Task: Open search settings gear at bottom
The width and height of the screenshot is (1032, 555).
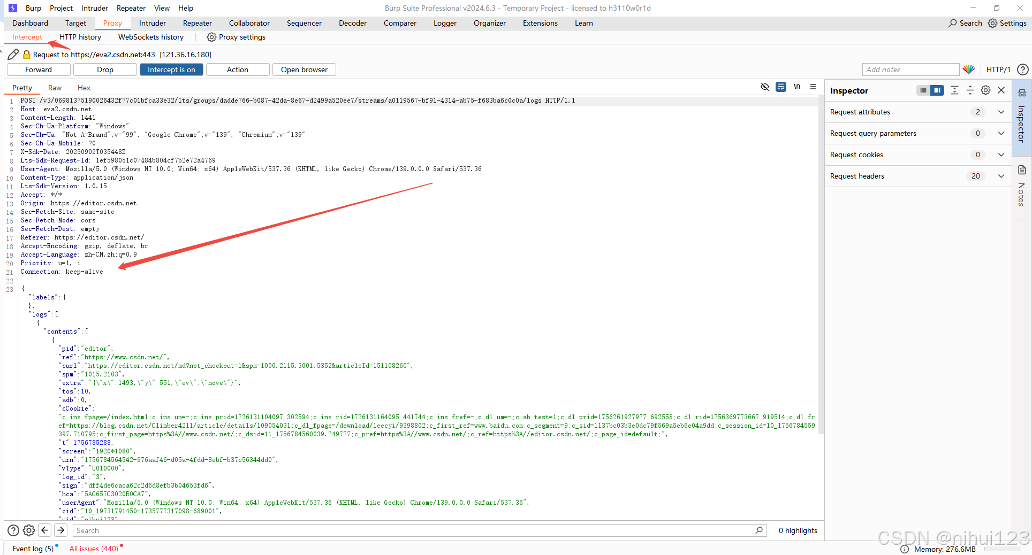Action: click(29, 530)
